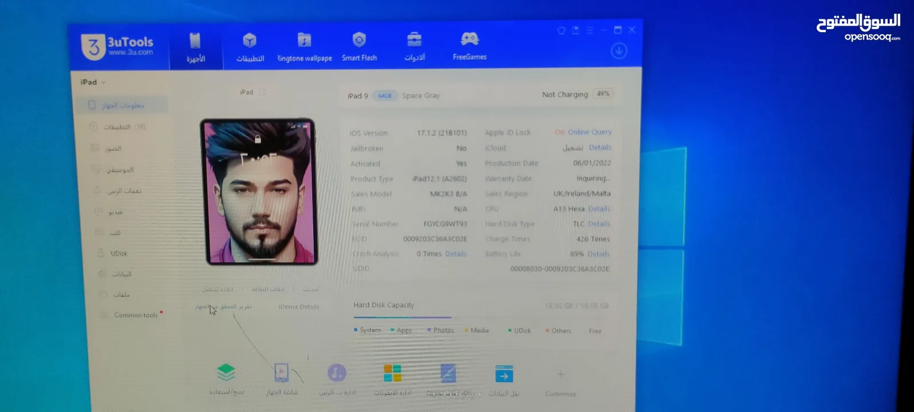This screenshot has height=412, width=914.
Task: Click the Customize plus icon
Action: coord(561,374)
